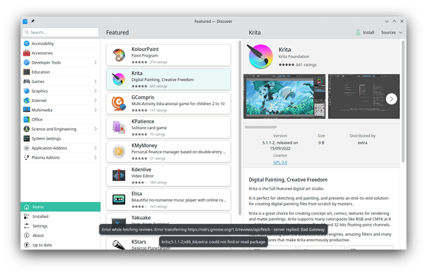
Task: Open the Krita entry in Featured list
Action: (x=168, y=79)
